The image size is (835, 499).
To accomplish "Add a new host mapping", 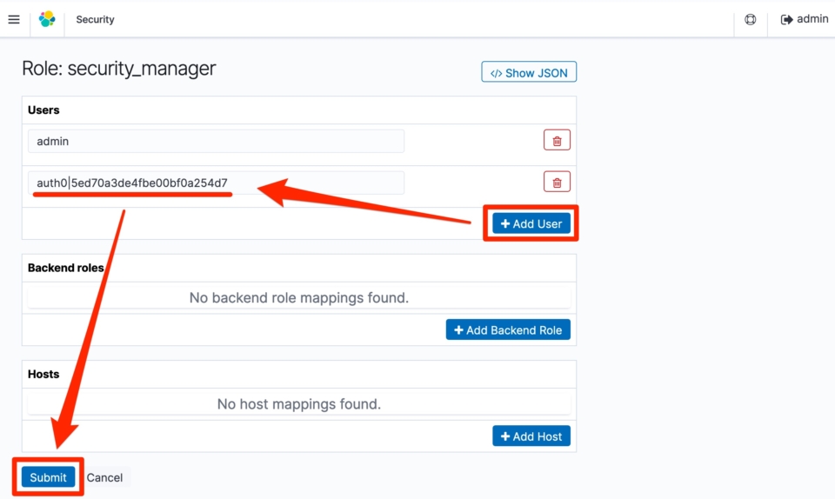I will tap(531, 436).
